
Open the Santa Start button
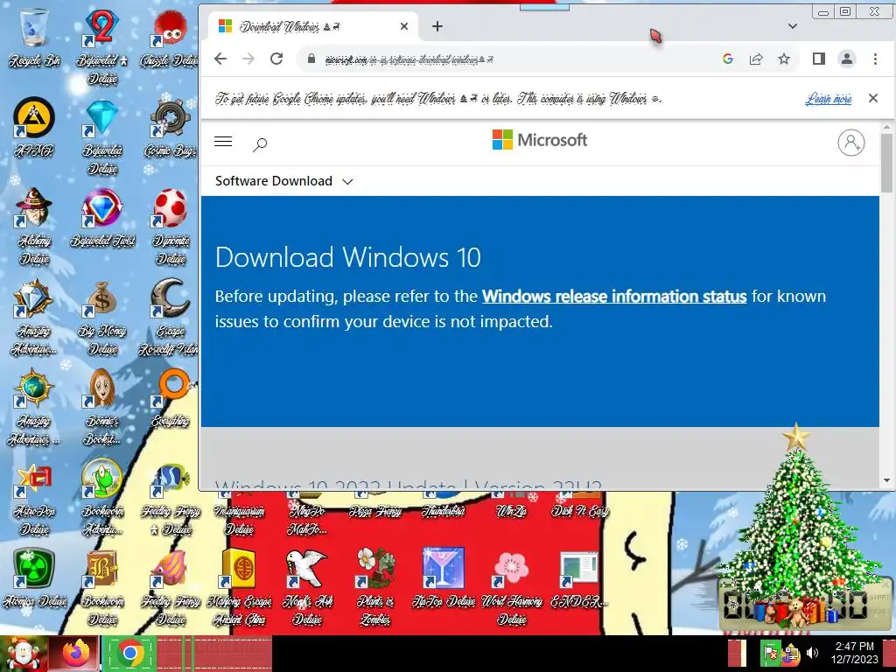[x=23, y=654]
